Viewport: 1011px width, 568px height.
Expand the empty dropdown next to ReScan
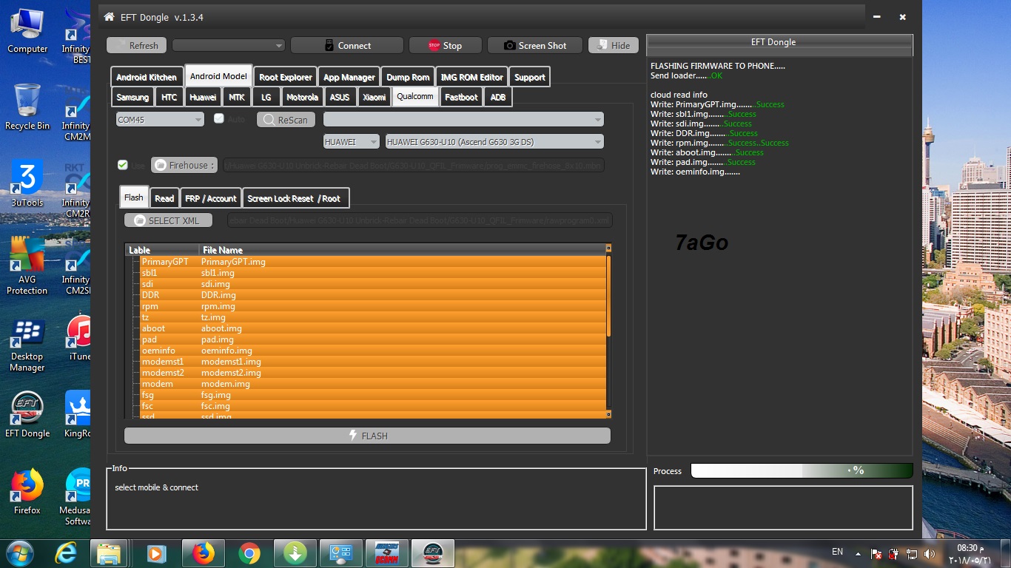click(463, 120)
